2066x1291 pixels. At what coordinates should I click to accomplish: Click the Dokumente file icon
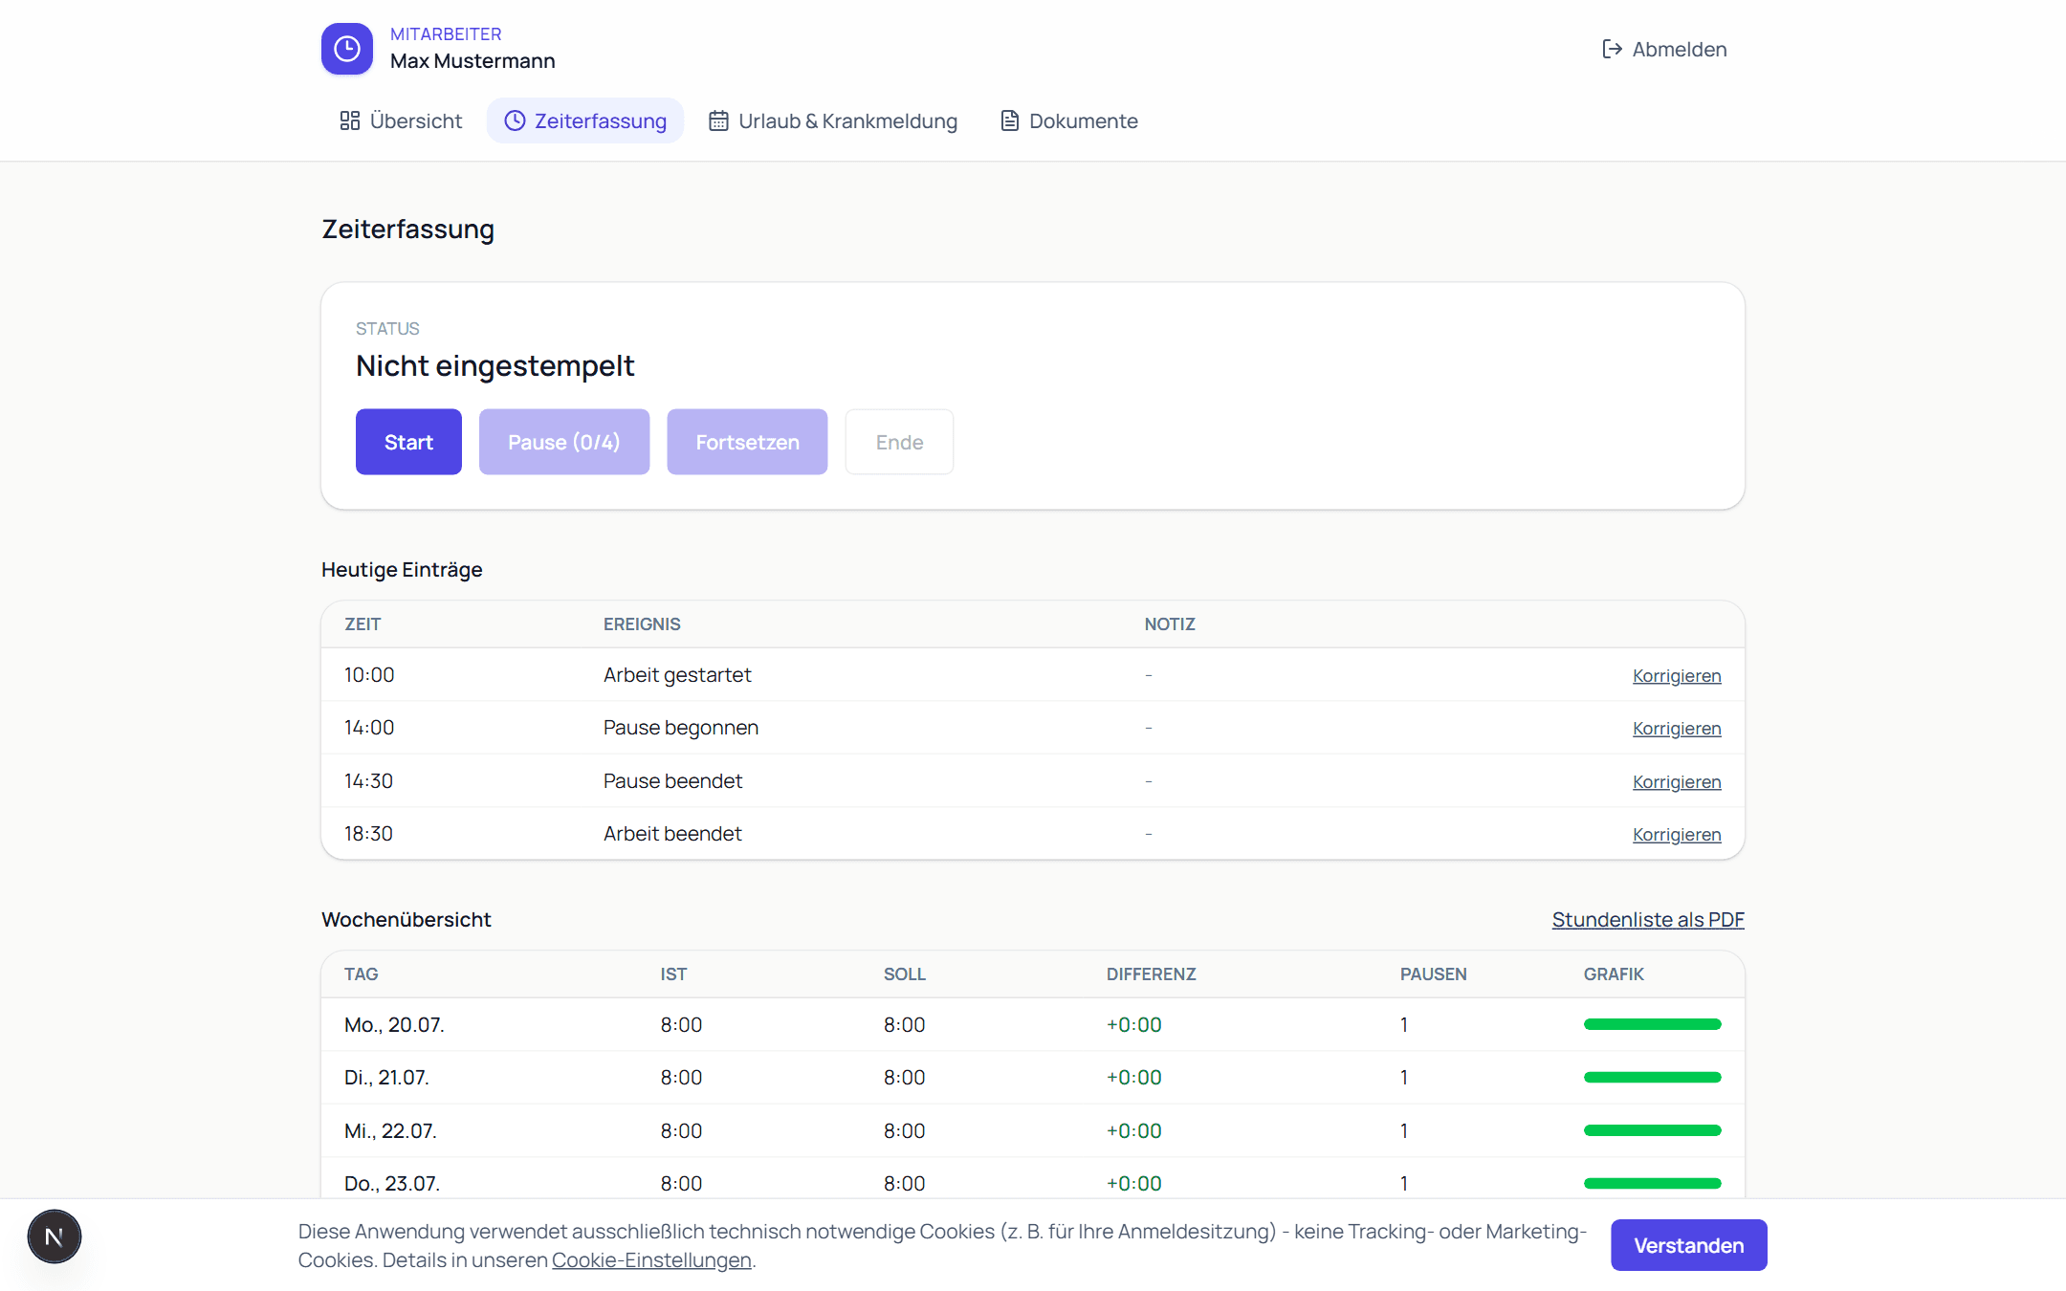click(x=1009, y=120)
